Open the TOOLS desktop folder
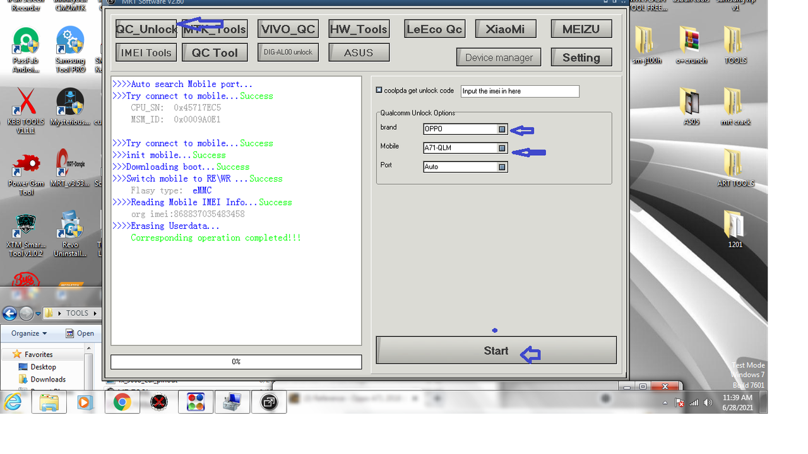 (x=735, y=45)
